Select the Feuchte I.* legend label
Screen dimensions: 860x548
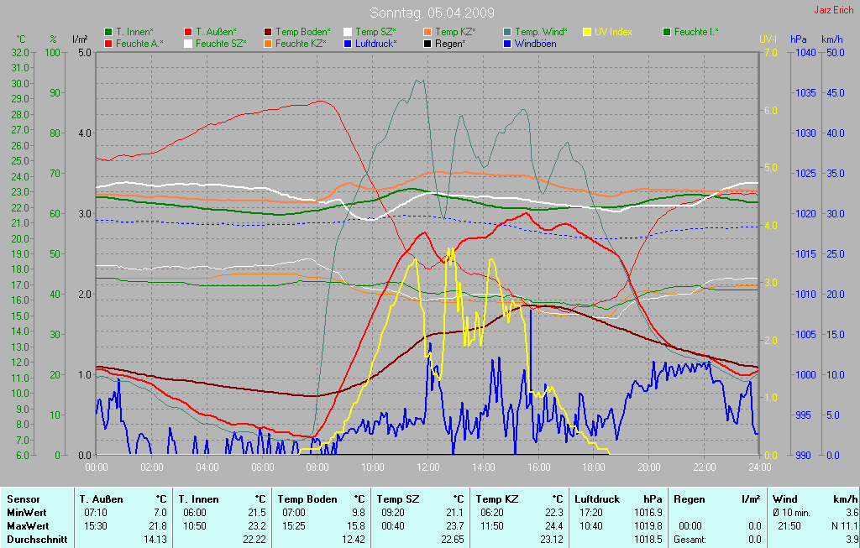tap(696, 33)
